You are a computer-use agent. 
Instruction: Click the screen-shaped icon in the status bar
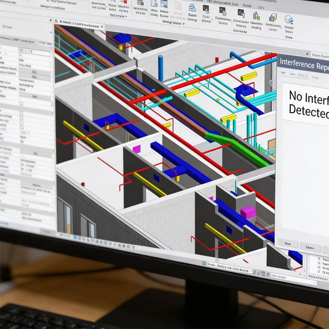[x=263, y=274]
